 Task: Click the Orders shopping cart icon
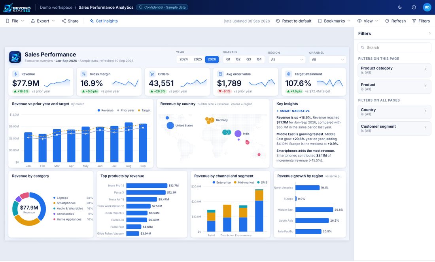click(x=152, y=74)
